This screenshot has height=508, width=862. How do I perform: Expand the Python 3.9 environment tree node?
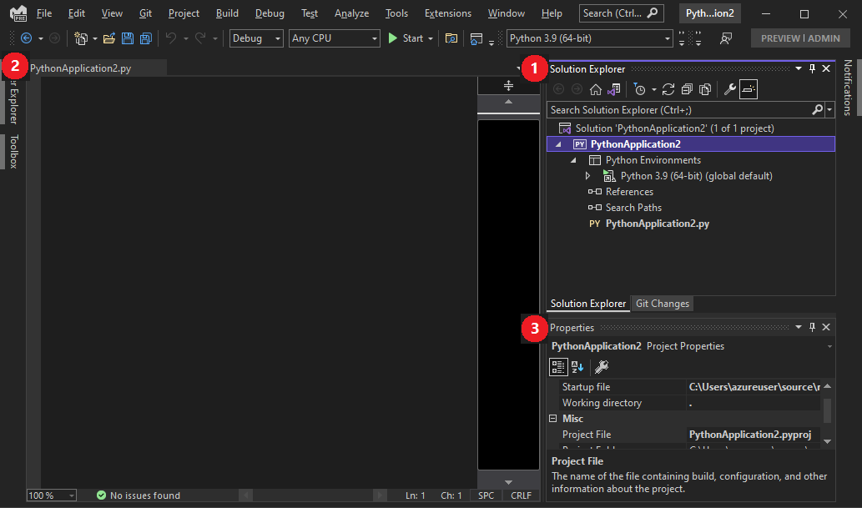point(589,176)
